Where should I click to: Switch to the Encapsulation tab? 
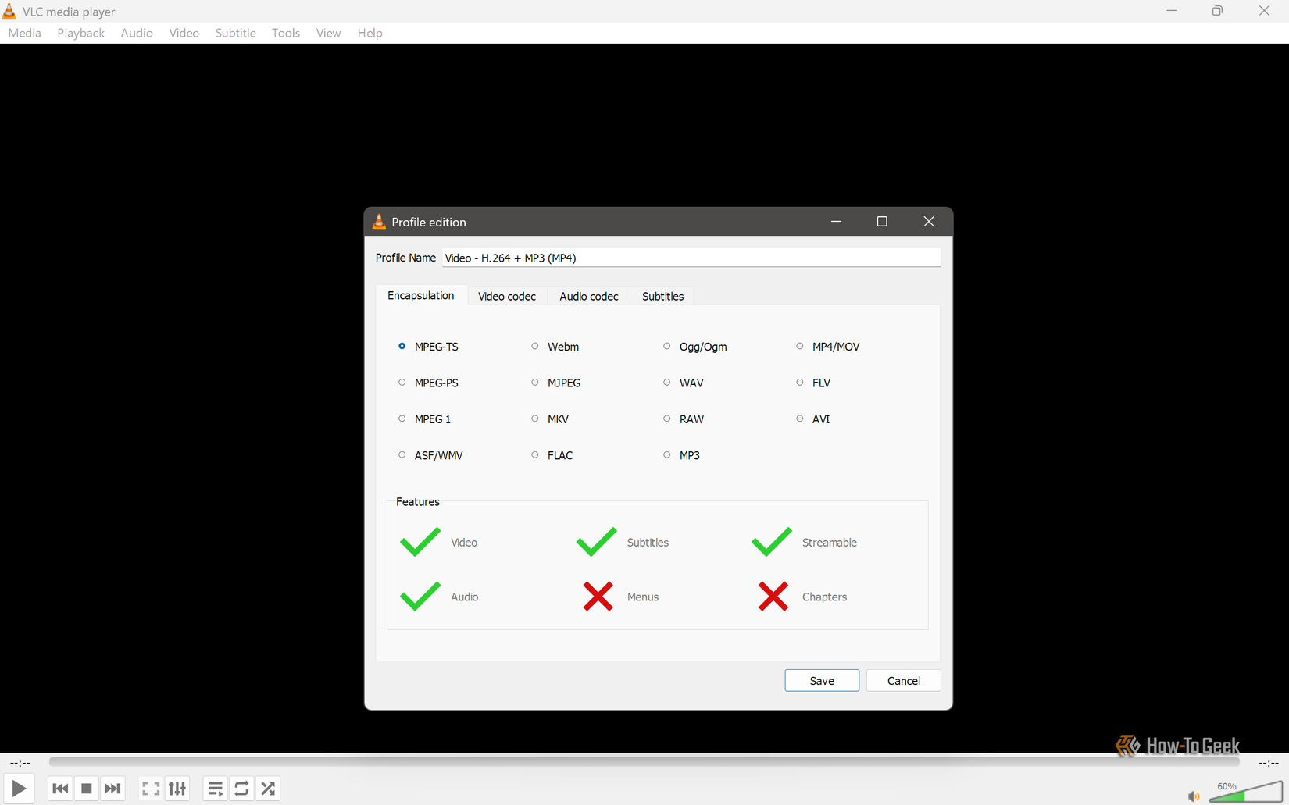point(421,296)
